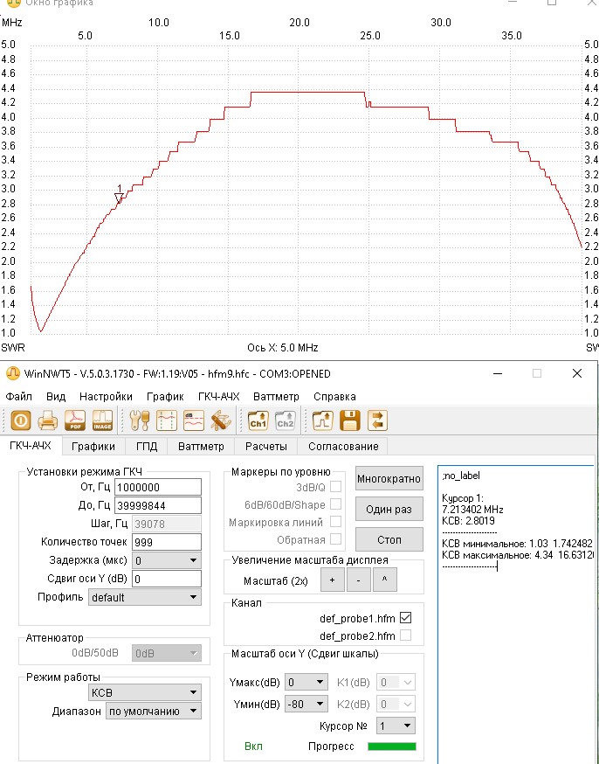The image size is (599, 764).
Task: Open curve file with pulse-folder icon
Action: coord(322,420)
